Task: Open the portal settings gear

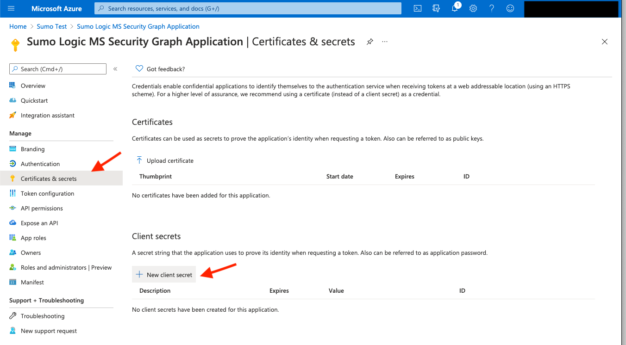Action: coord(473,8)
